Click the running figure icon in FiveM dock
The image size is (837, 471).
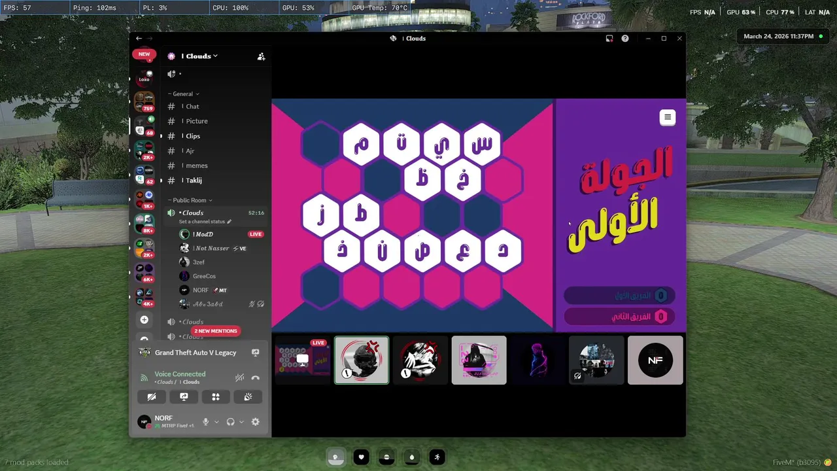click(x=437, y=457)
